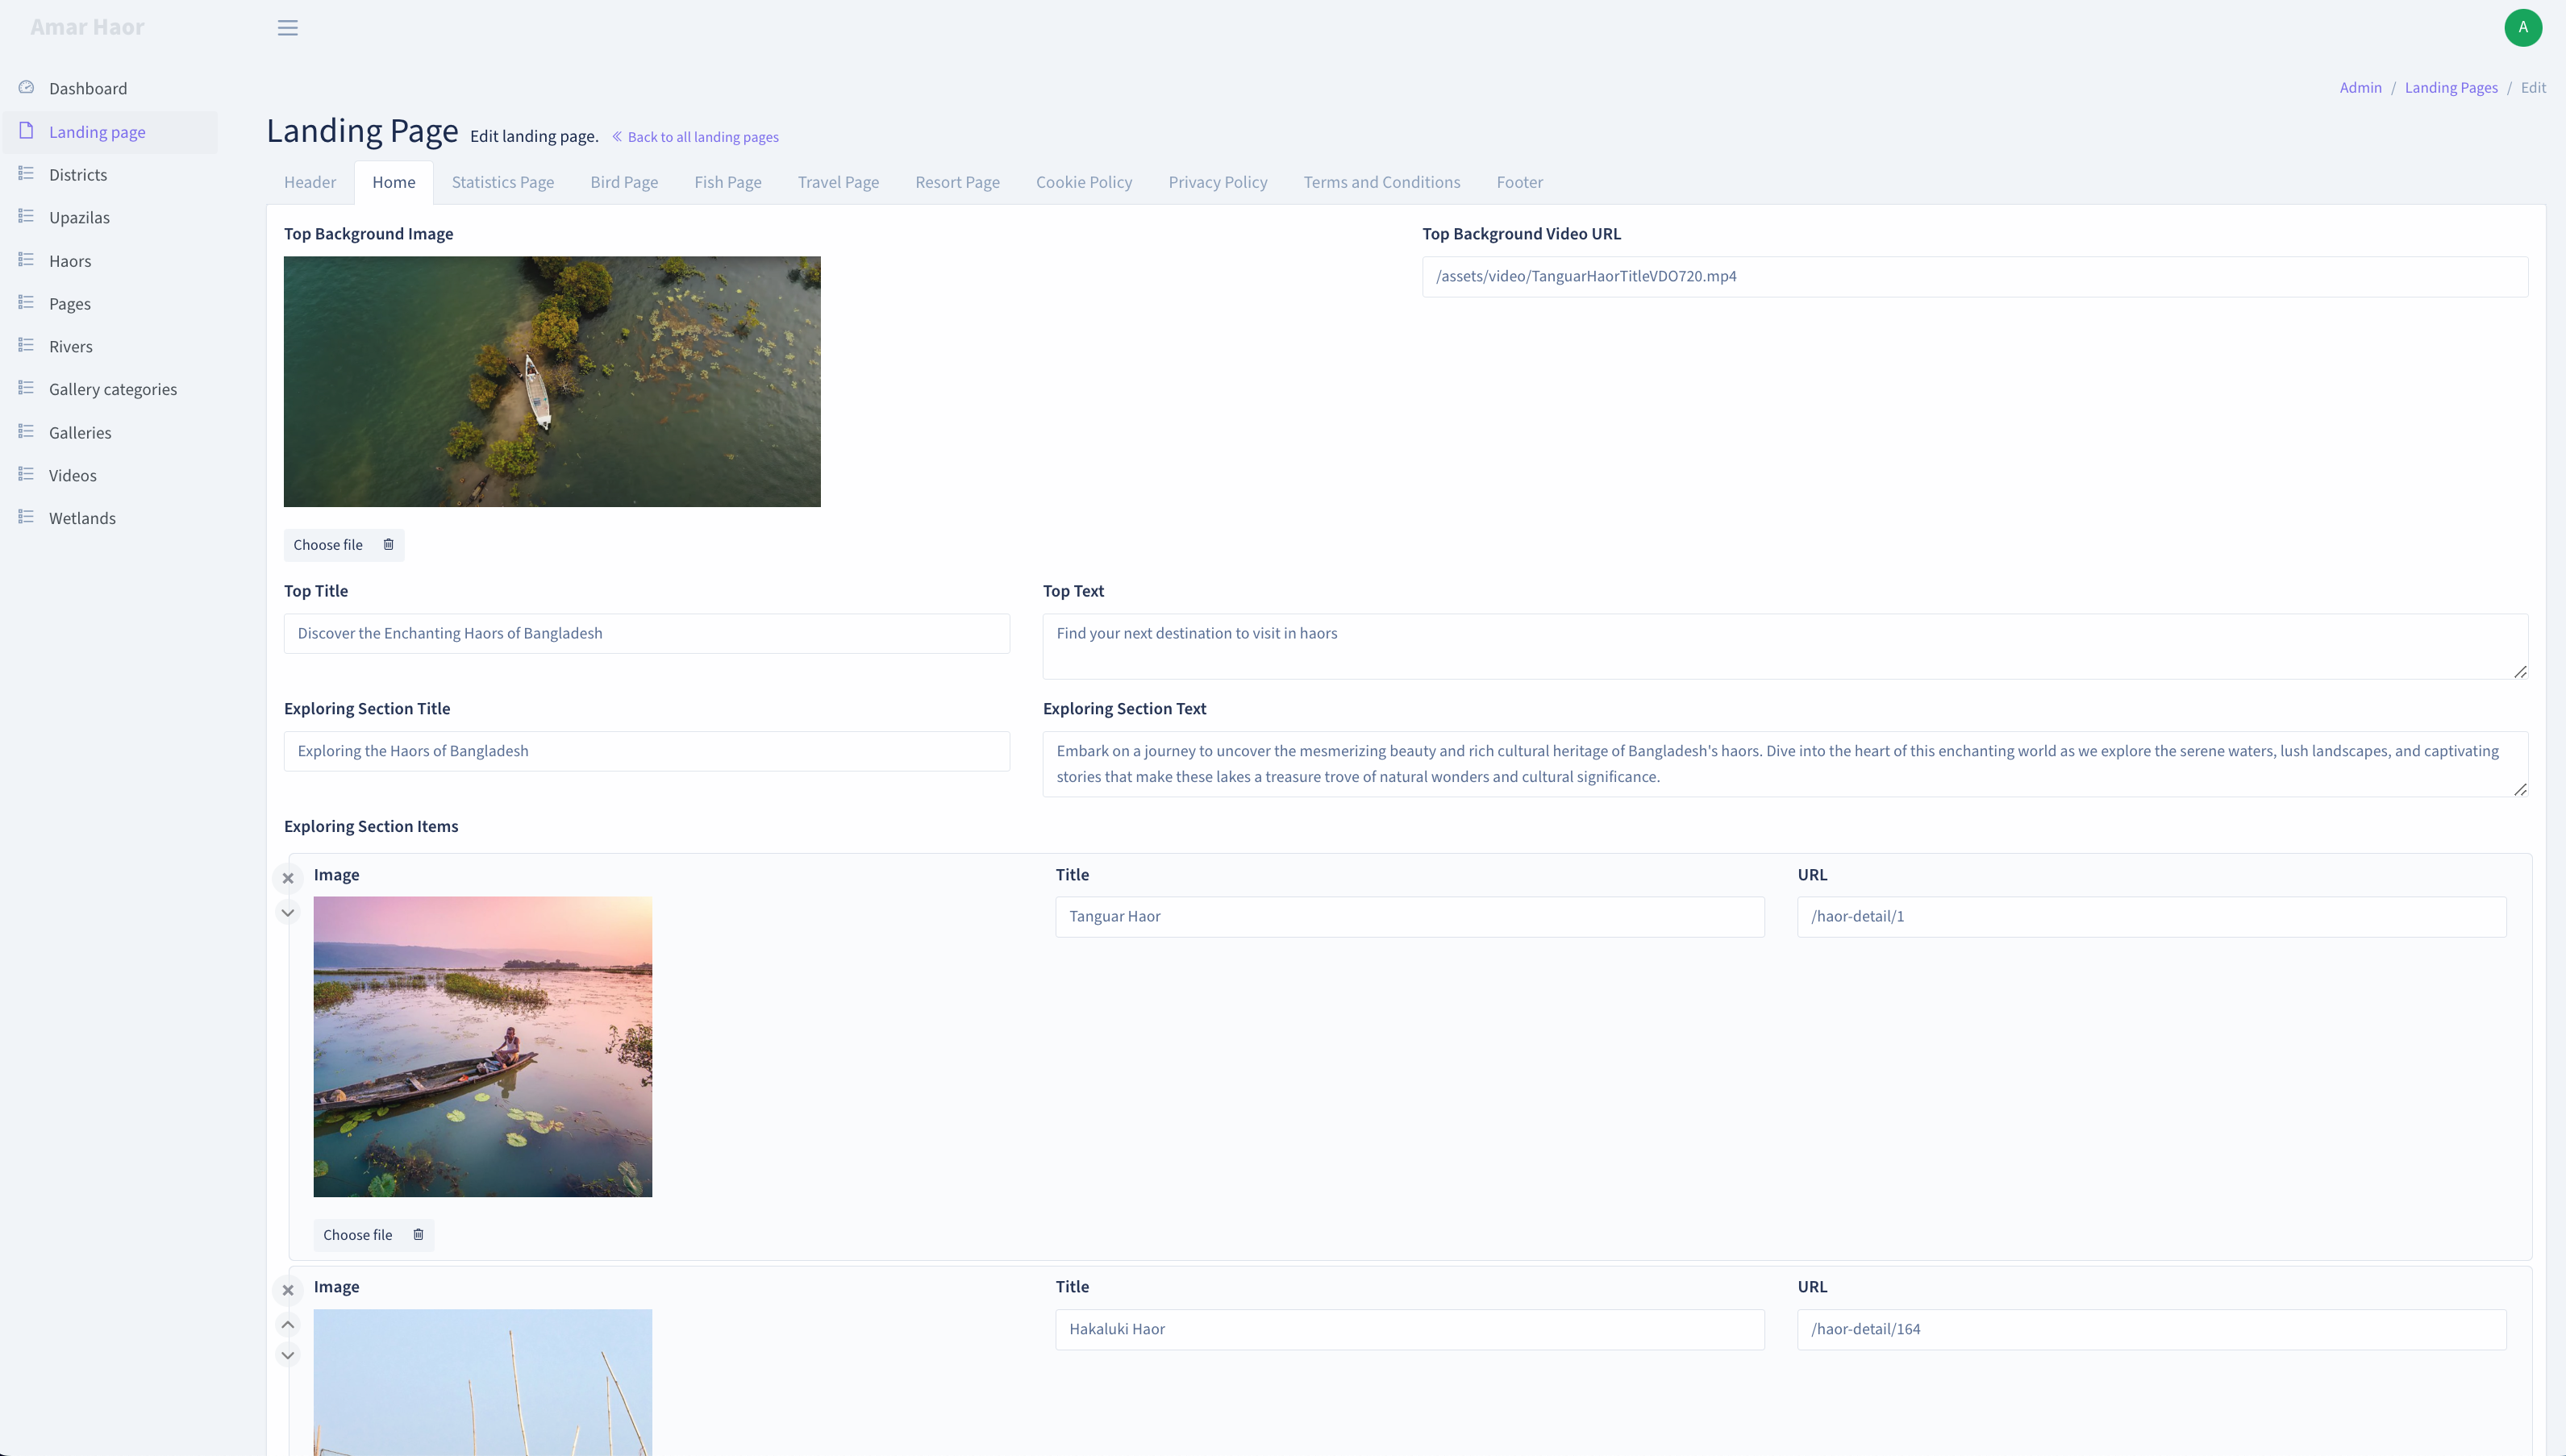Delete the Tanguar Haor image with trash icon
The image size is (2566, 1456).
(418, 1235)
